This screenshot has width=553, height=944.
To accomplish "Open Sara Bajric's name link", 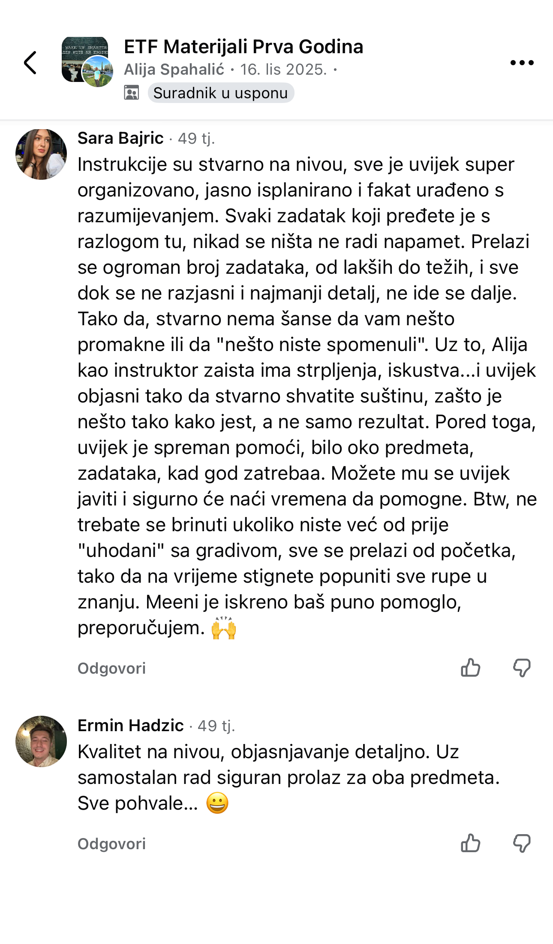I will point(120,138).
